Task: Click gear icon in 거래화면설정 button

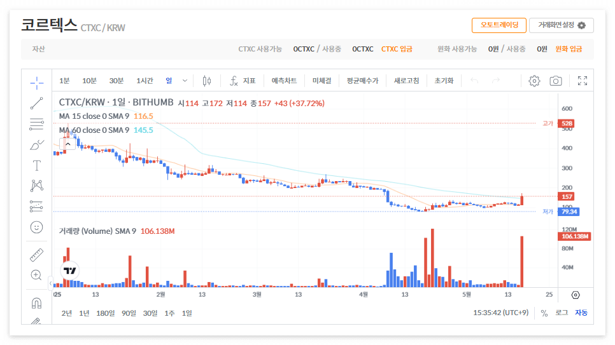Action: (582, 25)
